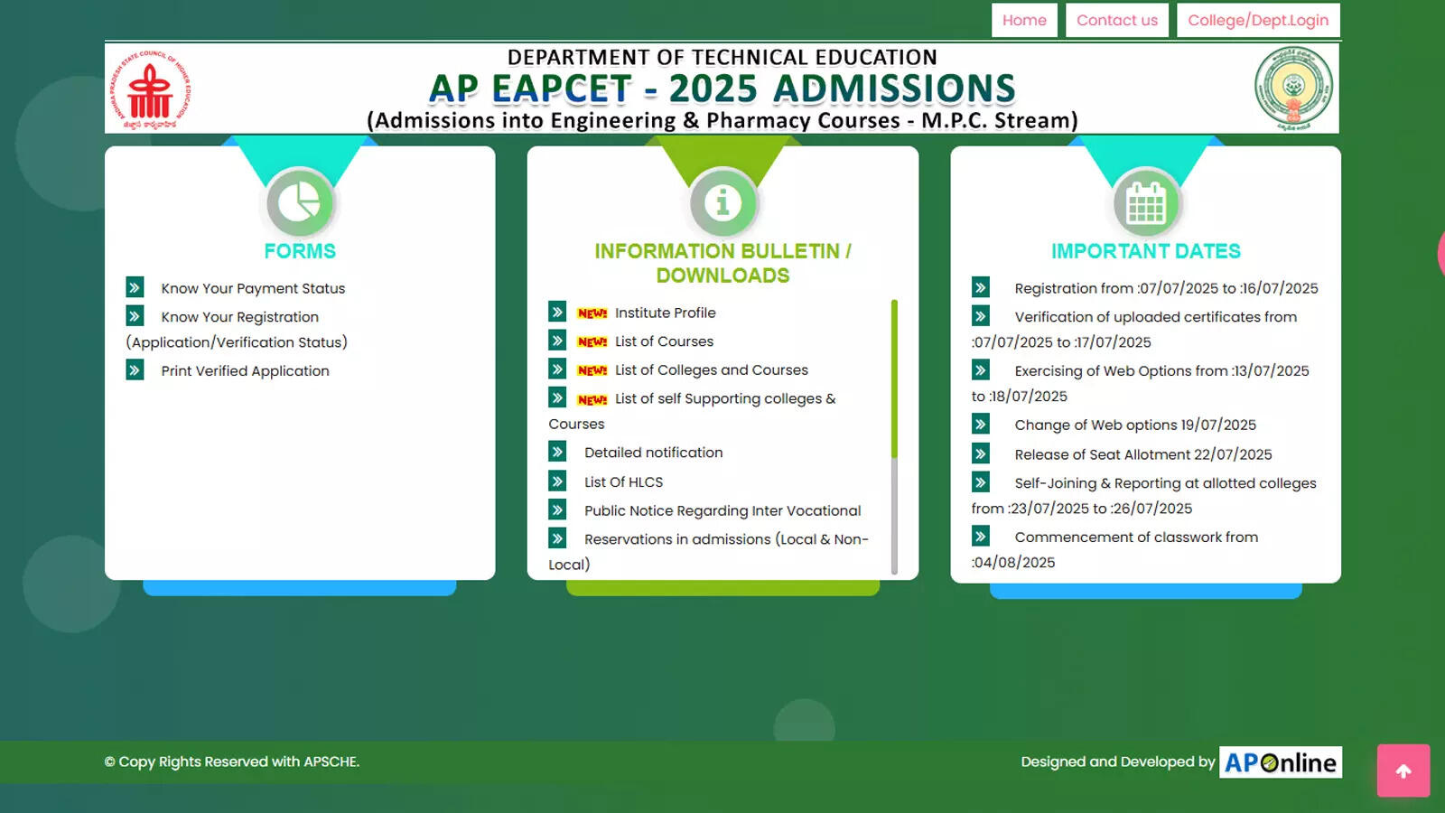Open Institute Profile download
This screenshot has height=813, width=1445.
tap(665, 313)
